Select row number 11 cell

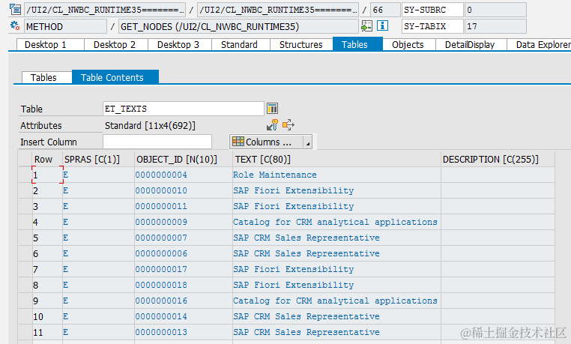coord(47,332)
